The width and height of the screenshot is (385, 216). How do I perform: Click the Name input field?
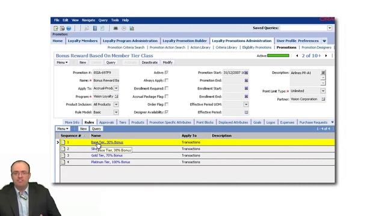pos(106,80)
